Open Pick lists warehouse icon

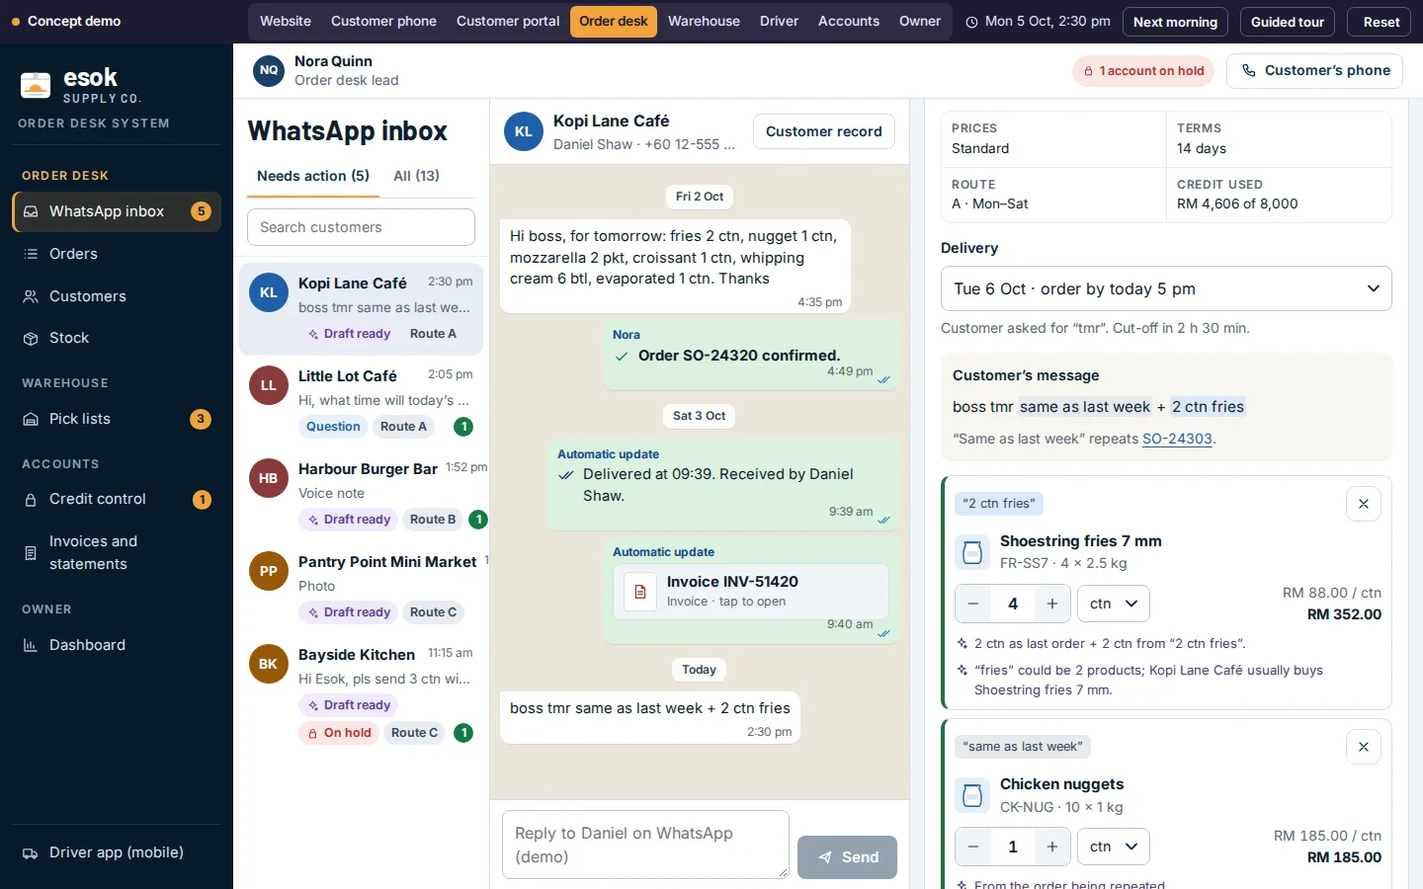coord(31,419)
